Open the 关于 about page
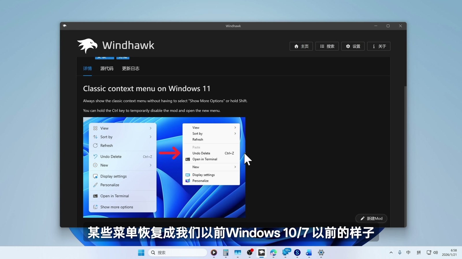 click(x=379, y=46)
